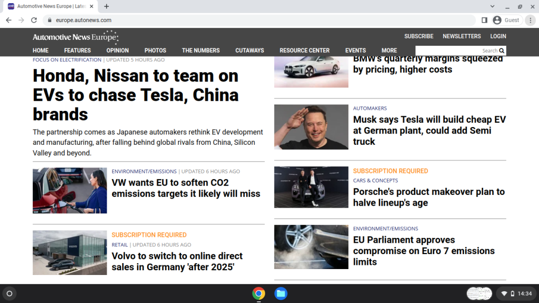Screen dimensions: 539x303
Task: Reload the page with the refresh icon
Action: [x=33, y=20]
